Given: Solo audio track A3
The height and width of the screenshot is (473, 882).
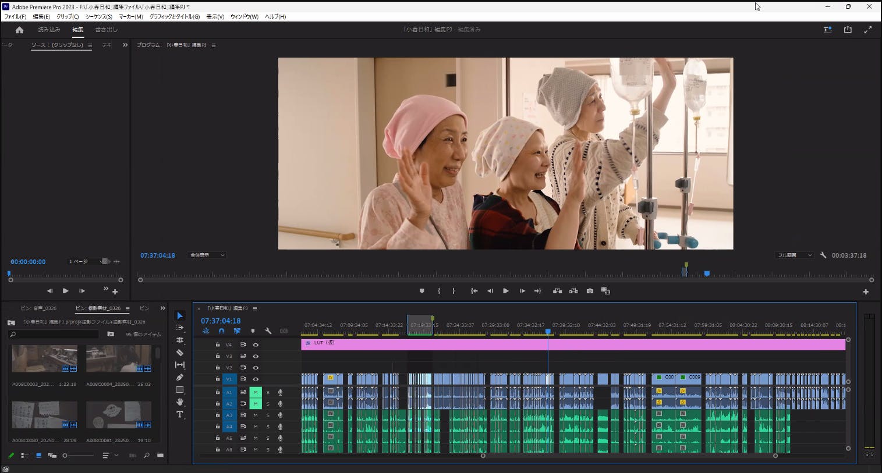Looking at the screenshot, I should tap(268, 415).
